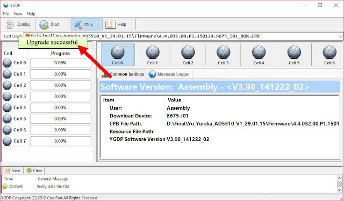Select Cell 3 globe in top strip
344x201 pixels.
[223, 55]
